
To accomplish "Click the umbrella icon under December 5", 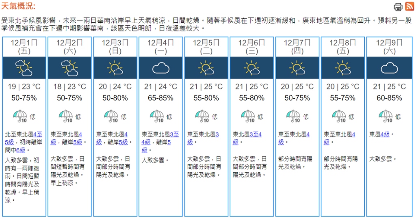I will click(202, 116).
